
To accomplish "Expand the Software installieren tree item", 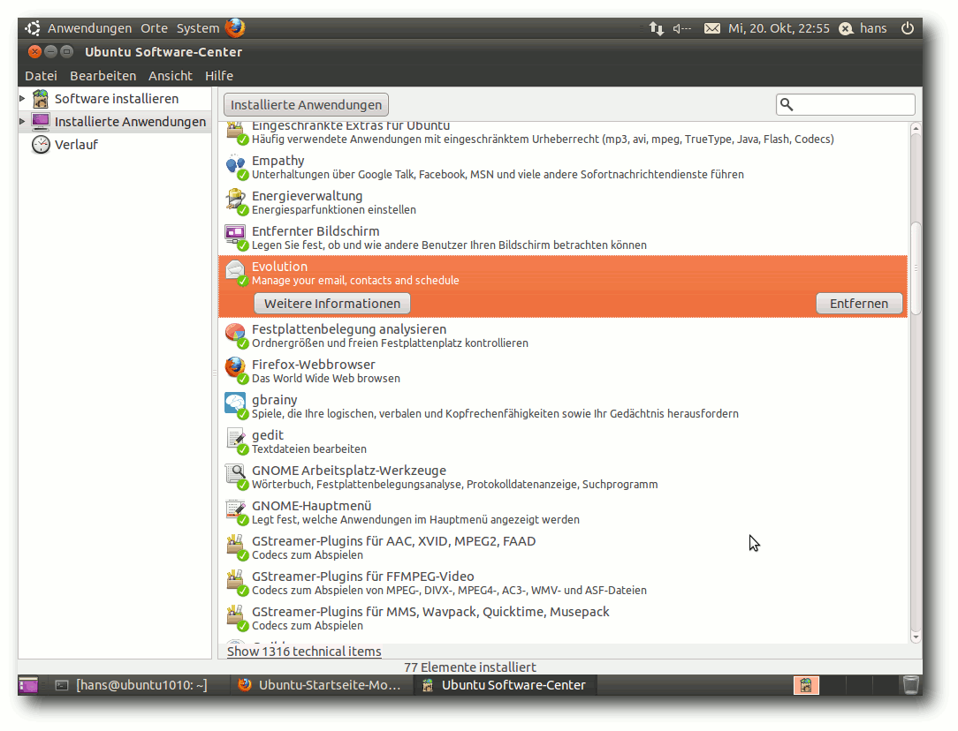I will [23, 99].
